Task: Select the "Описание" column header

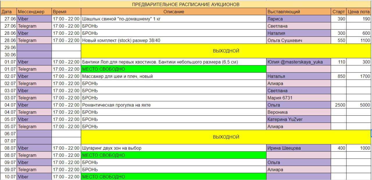Action: click(x=174, y=12)
